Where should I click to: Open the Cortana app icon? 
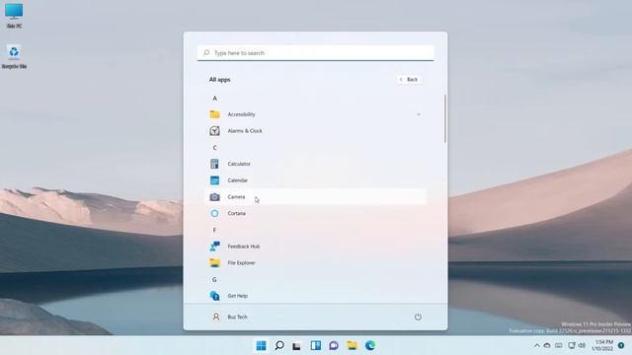click(x=214, y=213)
